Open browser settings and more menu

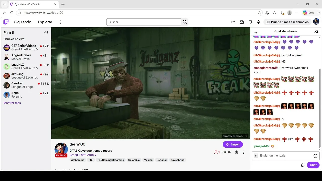(x=297, y=13)
